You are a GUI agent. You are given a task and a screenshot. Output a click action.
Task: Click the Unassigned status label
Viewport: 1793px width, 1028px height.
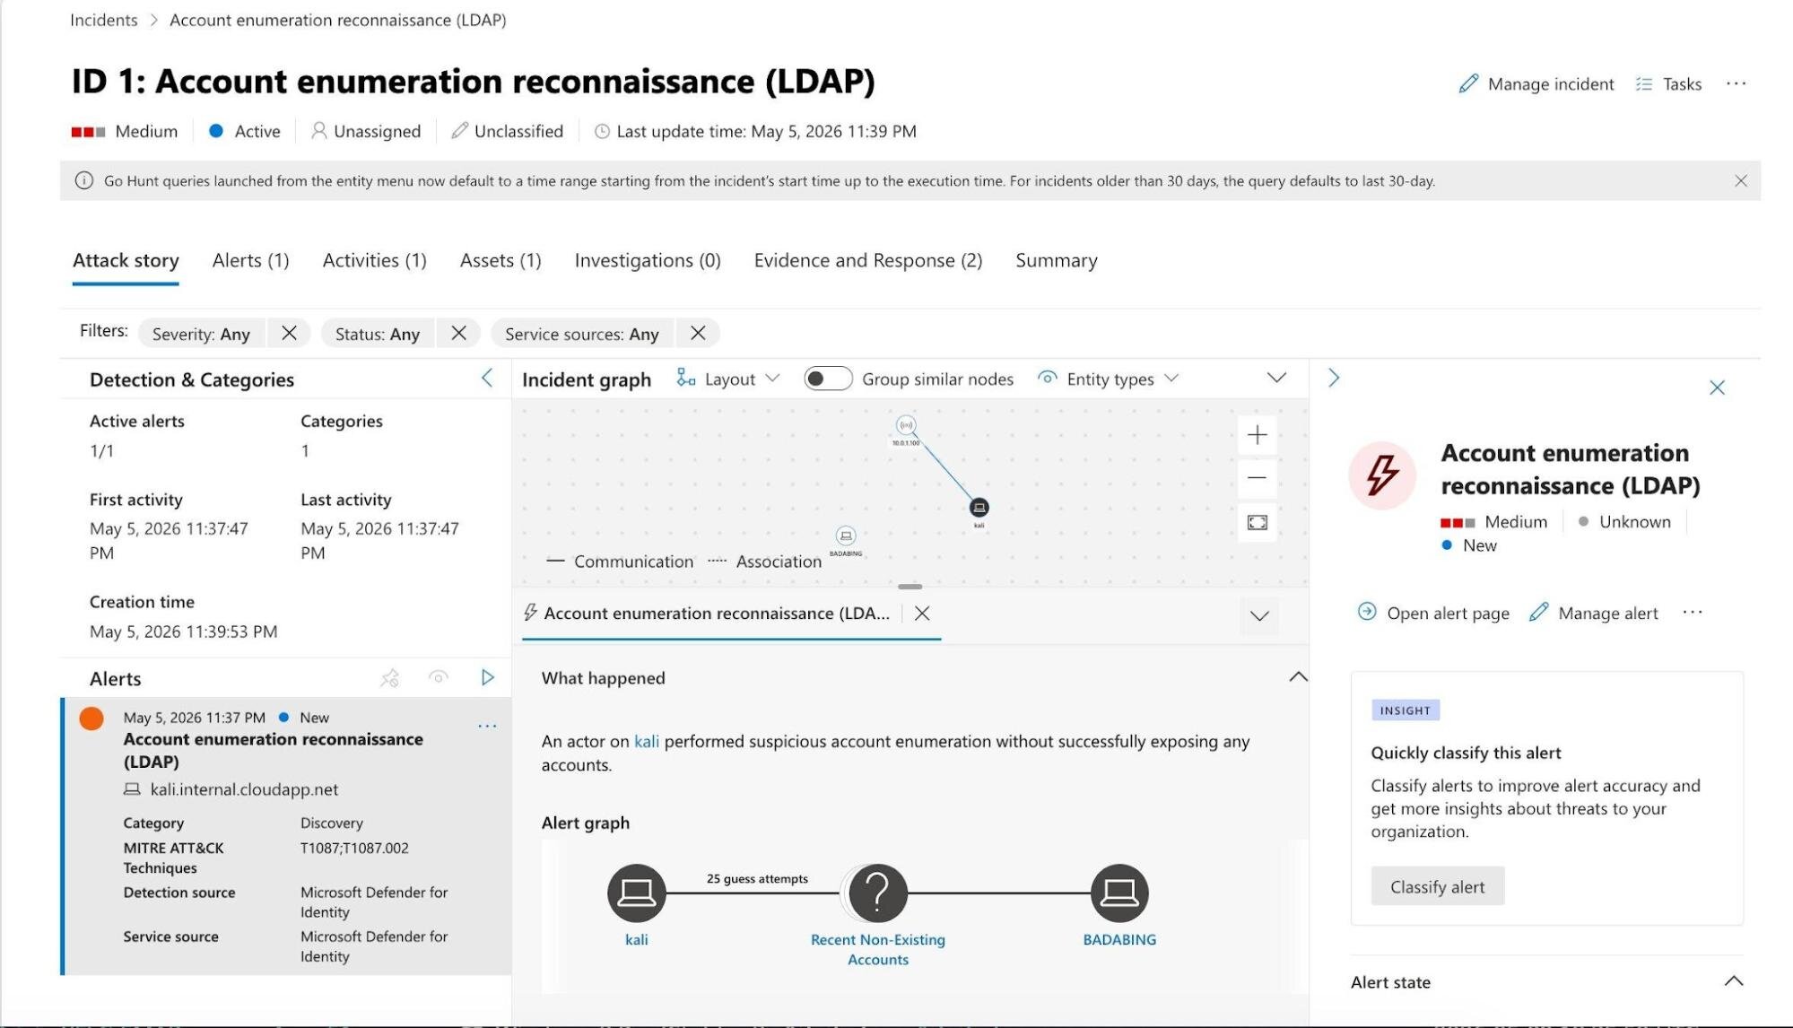click(366, 131)
